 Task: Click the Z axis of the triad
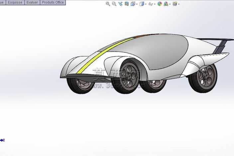click(2, 140)
